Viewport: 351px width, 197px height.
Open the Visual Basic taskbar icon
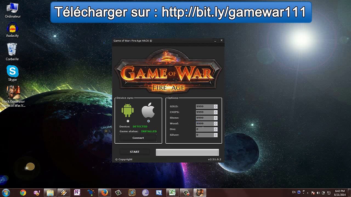tap(159, 193)
